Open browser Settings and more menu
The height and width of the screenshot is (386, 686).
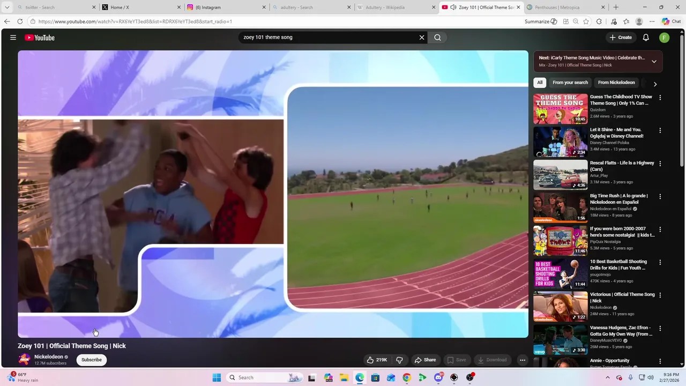(x=652, y=21)
